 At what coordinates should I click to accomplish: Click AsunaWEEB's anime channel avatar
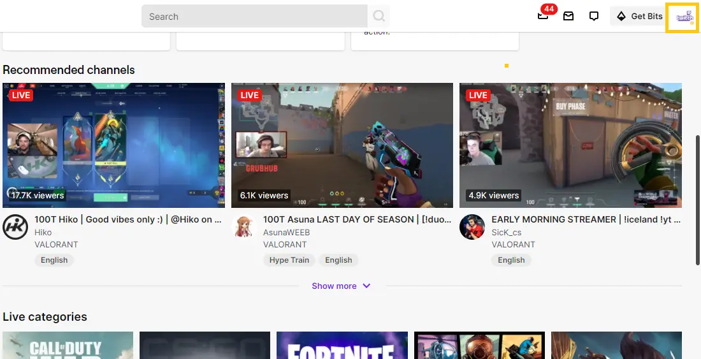pos(243,227)
